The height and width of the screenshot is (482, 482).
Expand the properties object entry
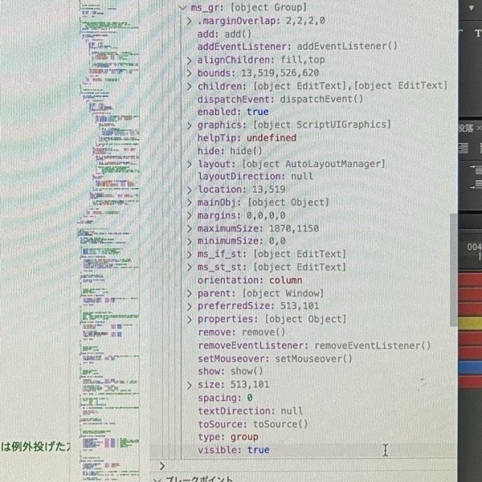[x=190, y=320]
